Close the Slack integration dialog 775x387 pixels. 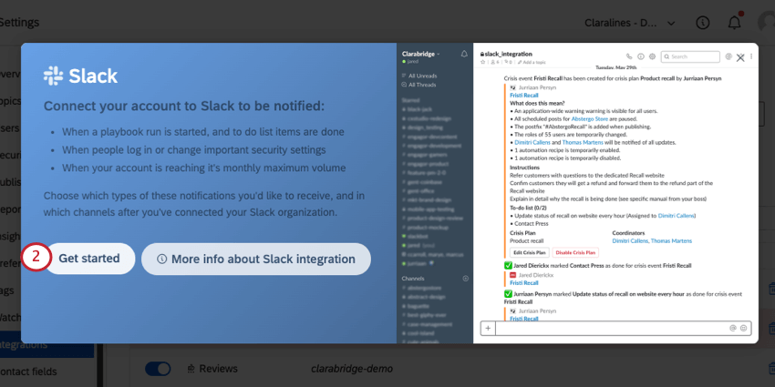(740, 57)
